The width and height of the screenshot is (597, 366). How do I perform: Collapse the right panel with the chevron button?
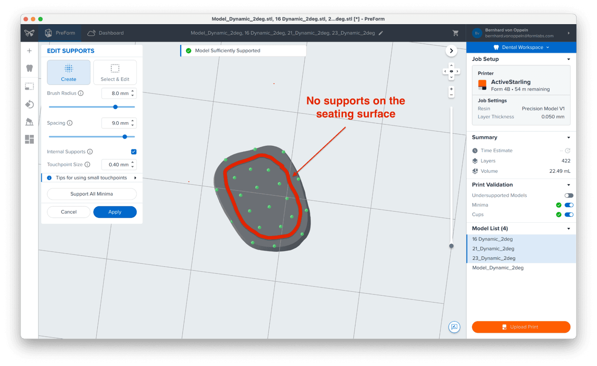click(x=451, y=51)
